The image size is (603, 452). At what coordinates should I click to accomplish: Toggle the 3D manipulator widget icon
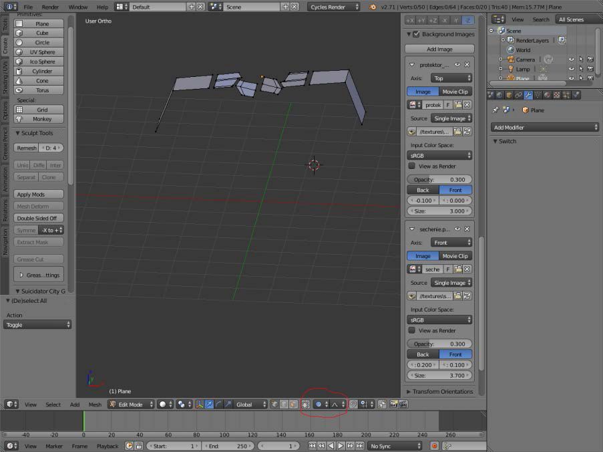200,405
